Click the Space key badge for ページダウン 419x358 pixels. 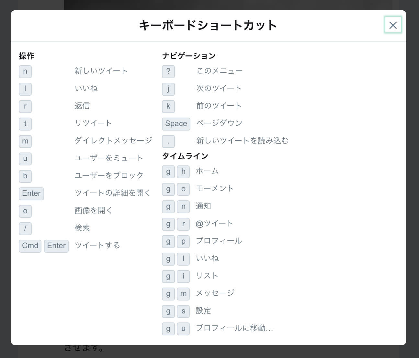point(176,124)
